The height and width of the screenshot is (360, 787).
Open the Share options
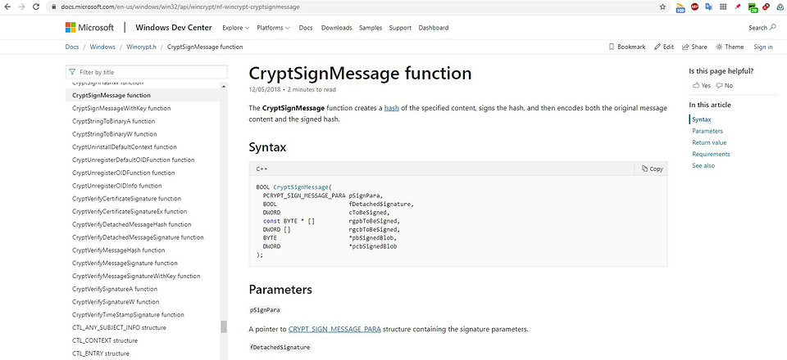[x=694, y=47]
